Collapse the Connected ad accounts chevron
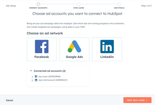155x105 pixels. click(x=31, y=71)
